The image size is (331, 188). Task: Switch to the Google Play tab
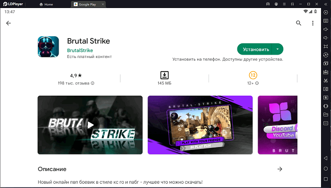click(x=85, y=4)
